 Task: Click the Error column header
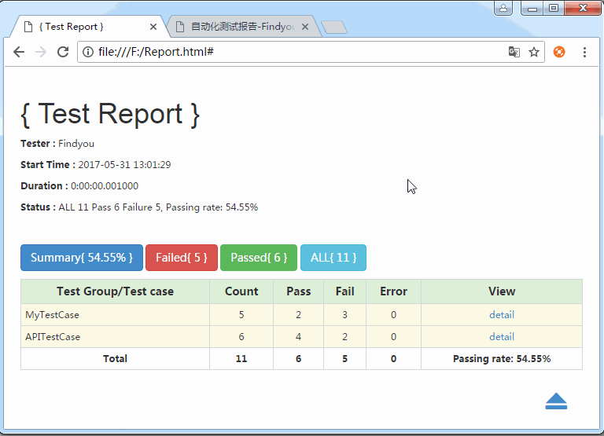pos(393,291)
